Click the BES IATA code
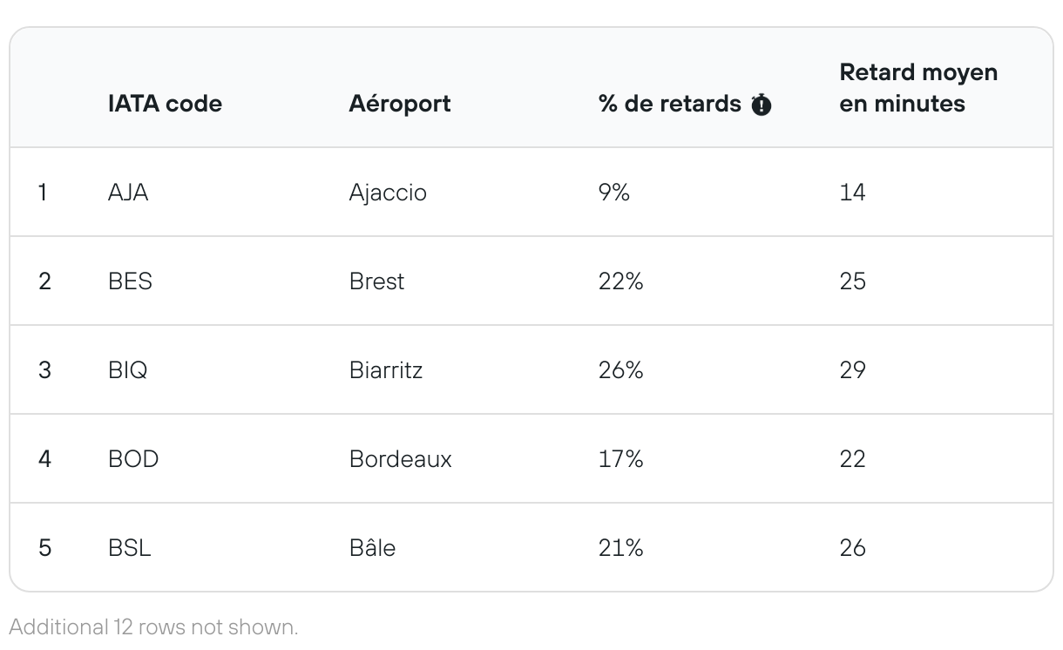 point(130,281)
